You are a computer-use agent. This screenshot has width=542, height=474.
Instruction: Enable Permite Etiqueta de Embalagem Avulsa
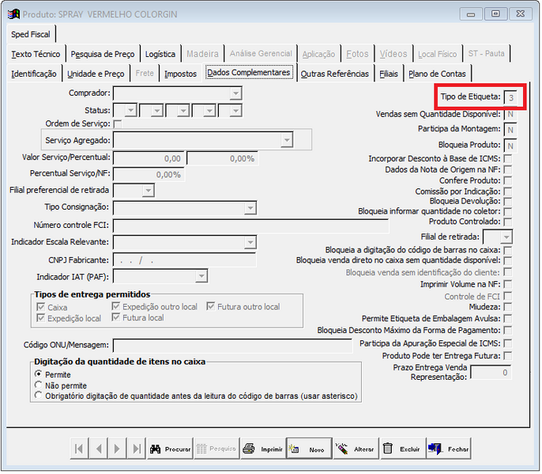tap(508, 319)
